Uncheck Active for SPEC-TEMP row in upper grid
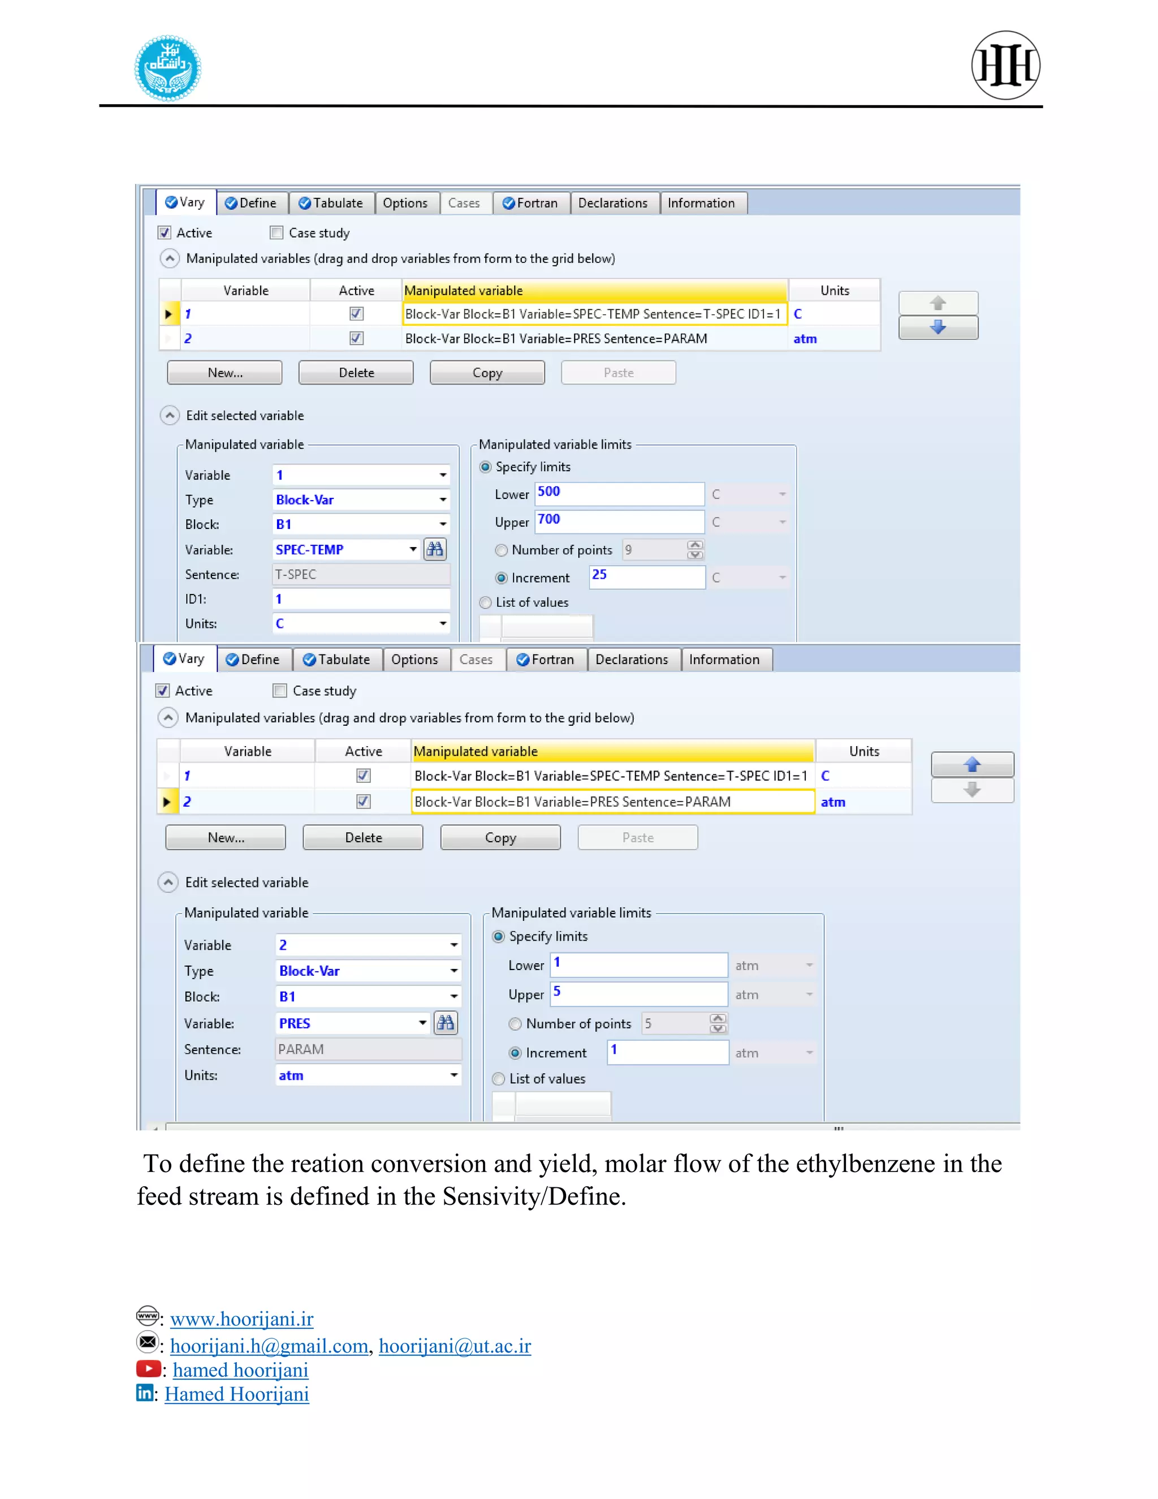Screen dimensions: 1158x1499 356,314
